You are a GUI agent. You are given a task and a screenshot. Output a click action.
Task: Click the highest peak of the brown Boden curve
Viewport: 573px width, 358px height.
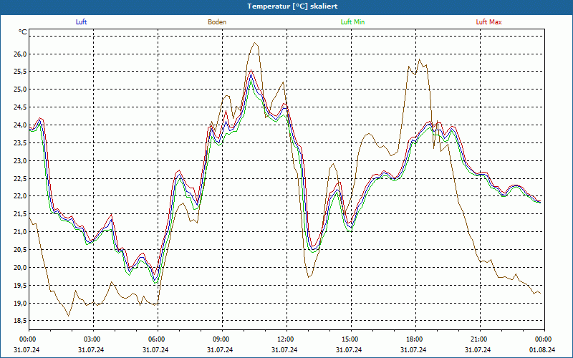pos(255,43)
